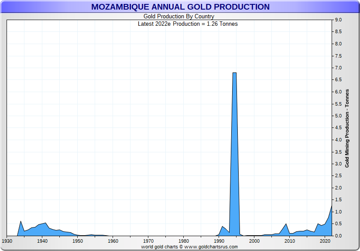Open the www.goldchartsrus.com footer link

click(x=211, y=247)
